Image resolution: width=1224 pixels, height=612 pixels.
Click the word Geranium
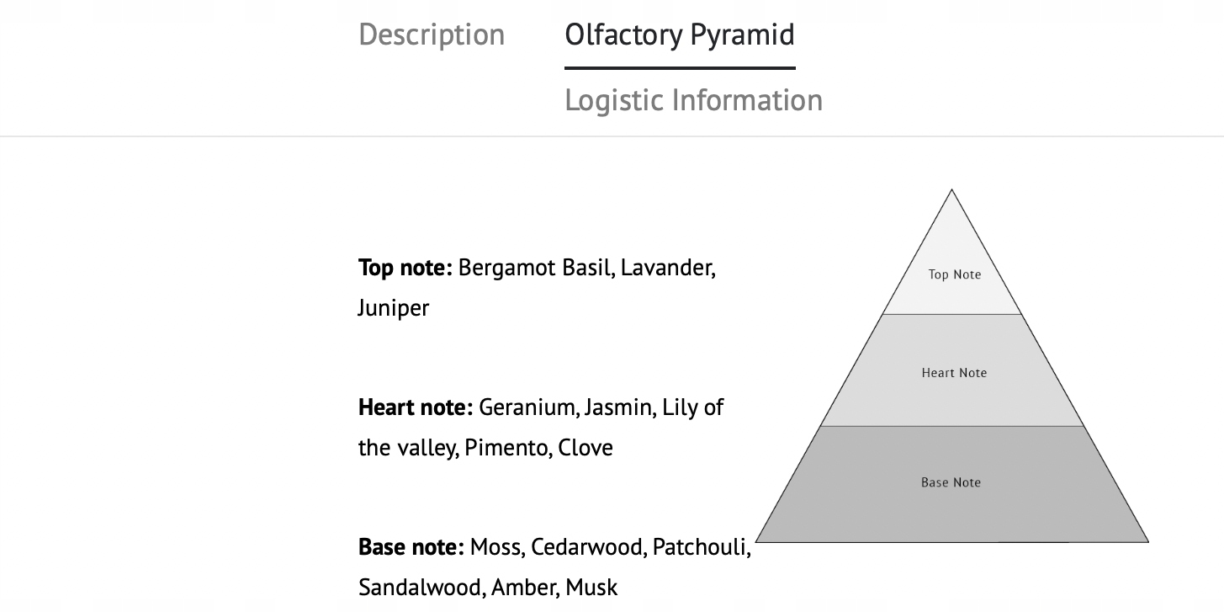pos(527,407)
